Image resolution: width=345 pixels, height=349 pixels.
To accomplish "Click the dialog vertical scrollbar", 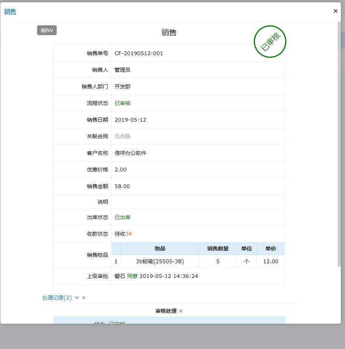I will (339, 144).
